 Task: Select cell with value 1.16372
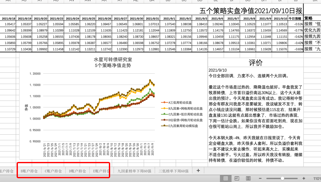248,30
